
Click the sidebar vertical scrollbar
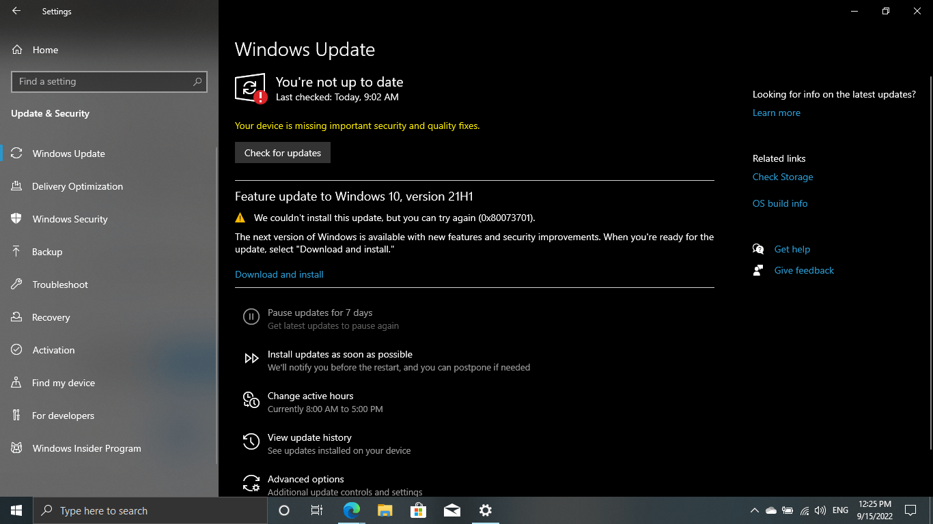coord(217,306)
